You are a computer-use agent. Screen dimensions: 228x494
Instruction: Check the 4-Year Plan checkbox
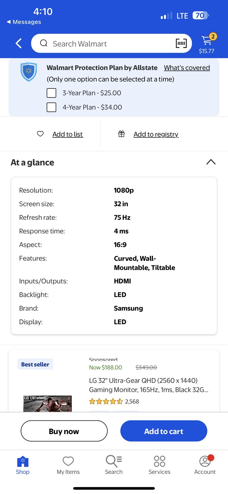click(x=51, y=107)
